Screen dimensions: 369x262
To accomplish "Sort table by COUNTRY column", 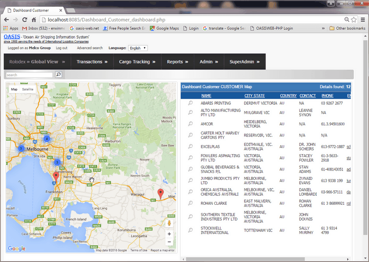I will (x=288, y=96).
